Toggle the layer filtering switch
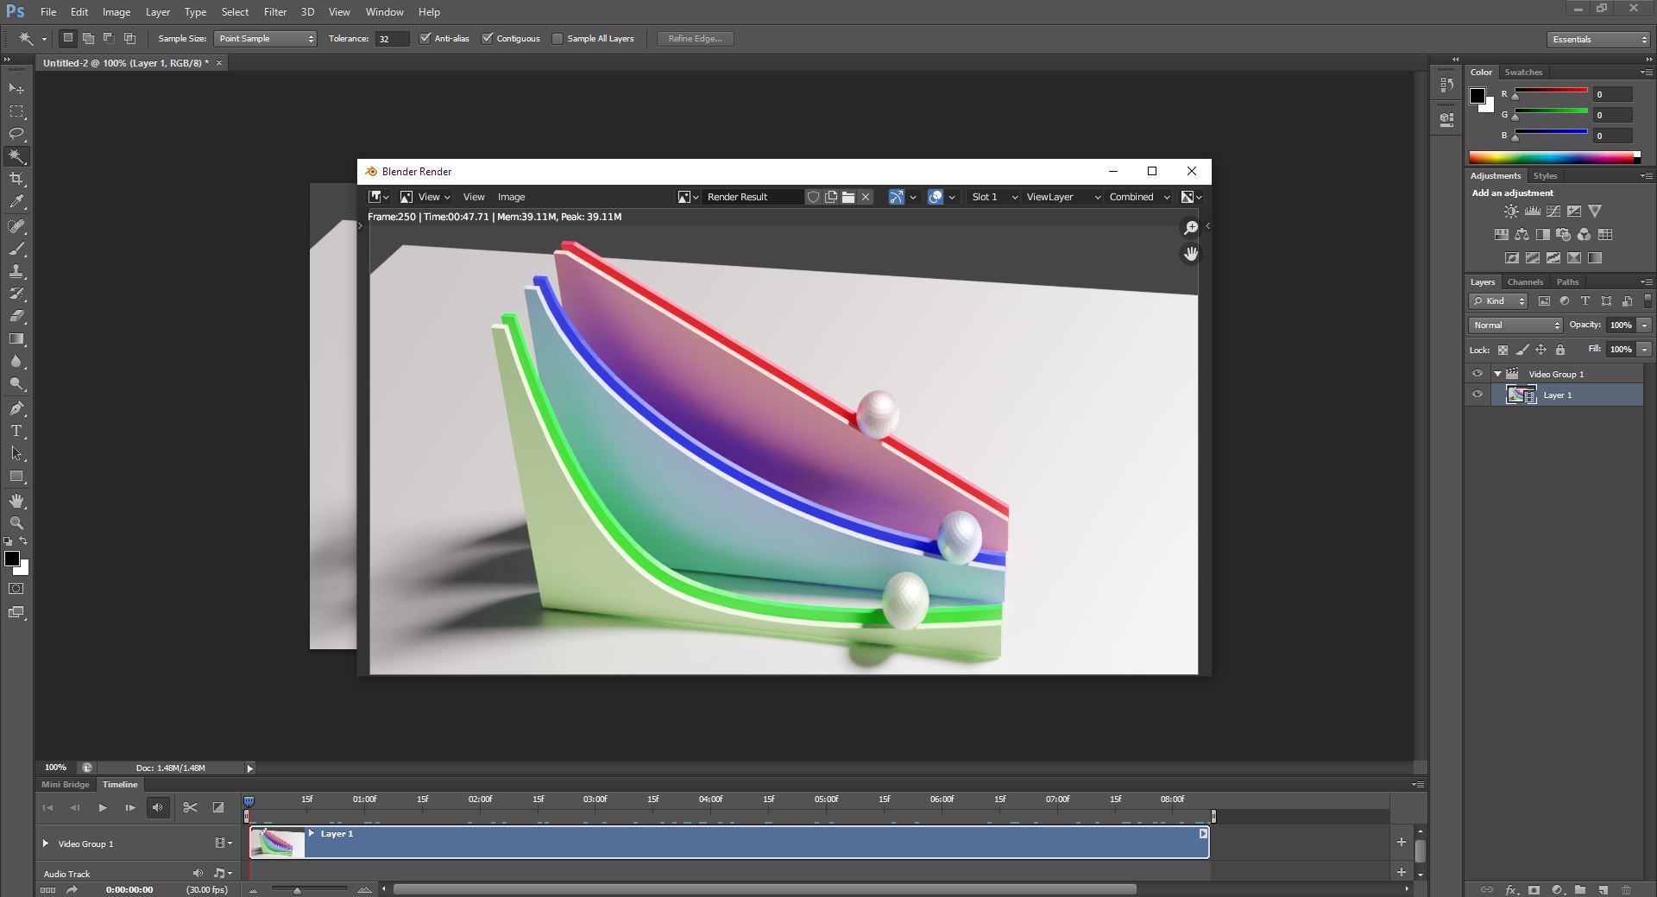The image size is (1657, 897). (x=1648, y=301)
